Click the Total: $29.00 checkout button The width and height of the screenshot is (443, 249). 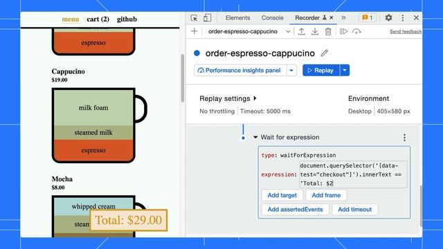[129, 220]
